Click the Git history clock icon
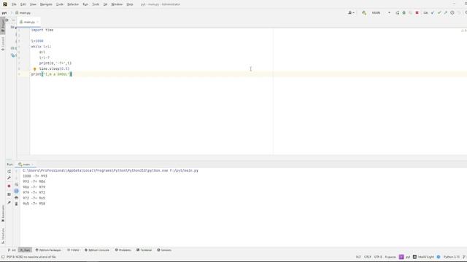This screenshot has height=262, width=467. click(x=452, y=13)
